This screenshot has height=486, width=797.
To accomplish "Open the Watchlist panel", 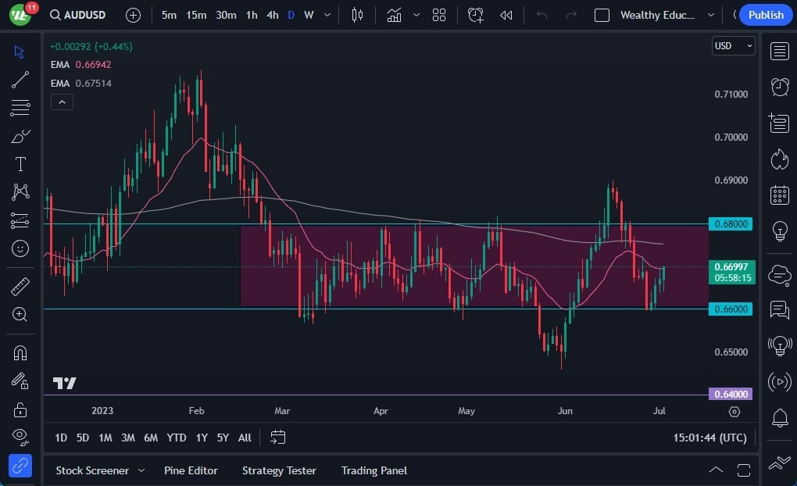I will tap(779, 51).
